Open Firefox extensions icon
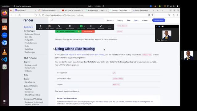Image resolution: width=197 pixels, height=111 pixels. tap(173, 15)
